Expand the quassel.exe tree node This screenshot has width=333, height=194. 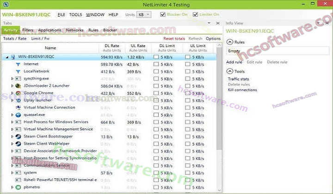[12, 115]
